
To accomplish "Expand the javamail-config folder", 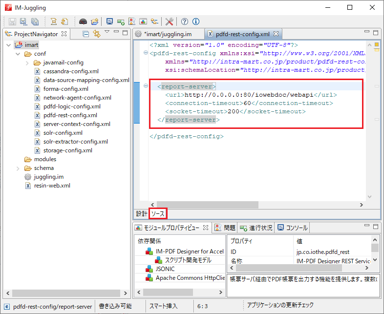I will (28, 63).
